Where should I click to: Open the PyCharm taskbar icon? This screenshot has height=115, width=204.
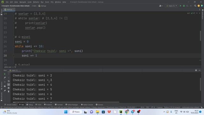[121, 112]
